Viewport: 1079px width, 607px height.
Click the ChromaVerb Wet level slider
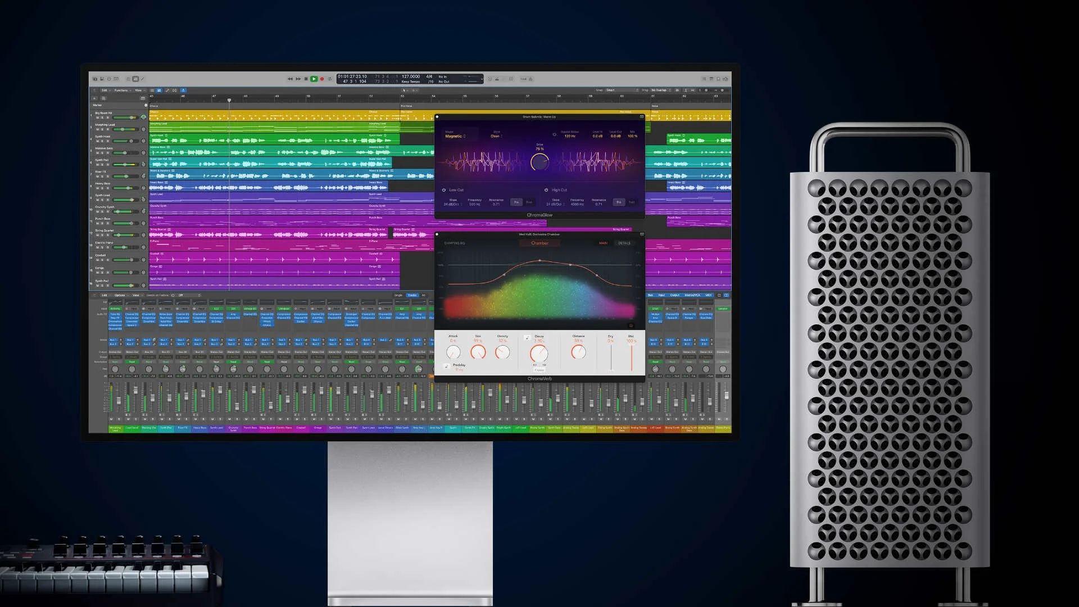coord(631,356)
